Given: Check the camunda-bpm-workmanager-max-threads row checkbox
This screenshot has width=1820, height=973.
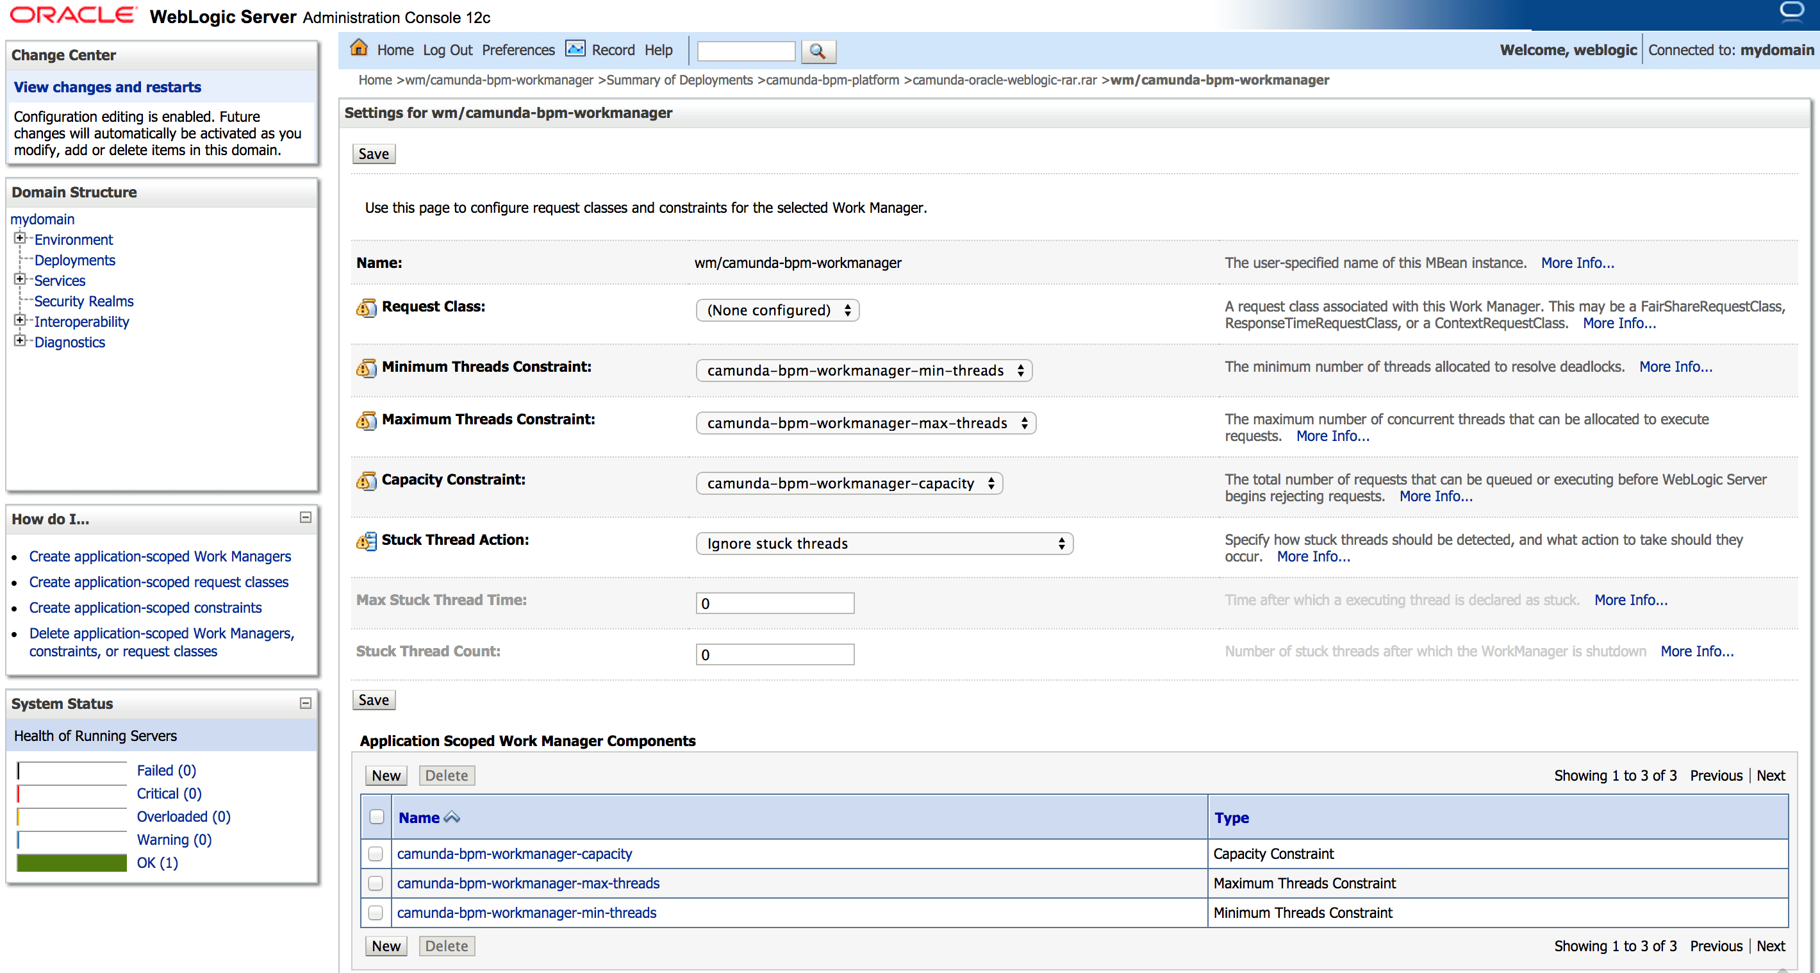Looking at the screenshot, I should pos(376,883).
